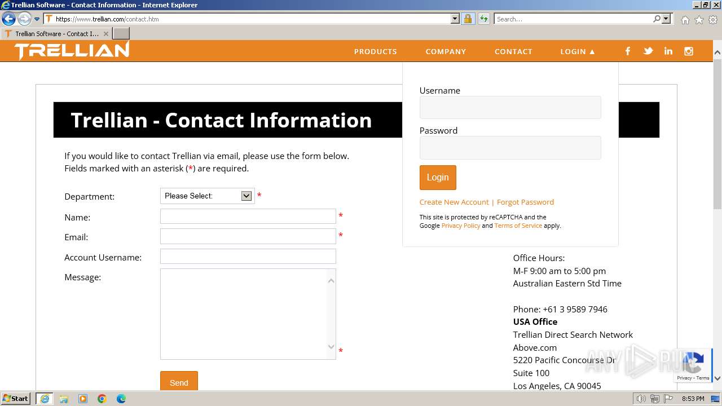
Task: Launch Edge from taskbar
Action: tap(121, 399)
